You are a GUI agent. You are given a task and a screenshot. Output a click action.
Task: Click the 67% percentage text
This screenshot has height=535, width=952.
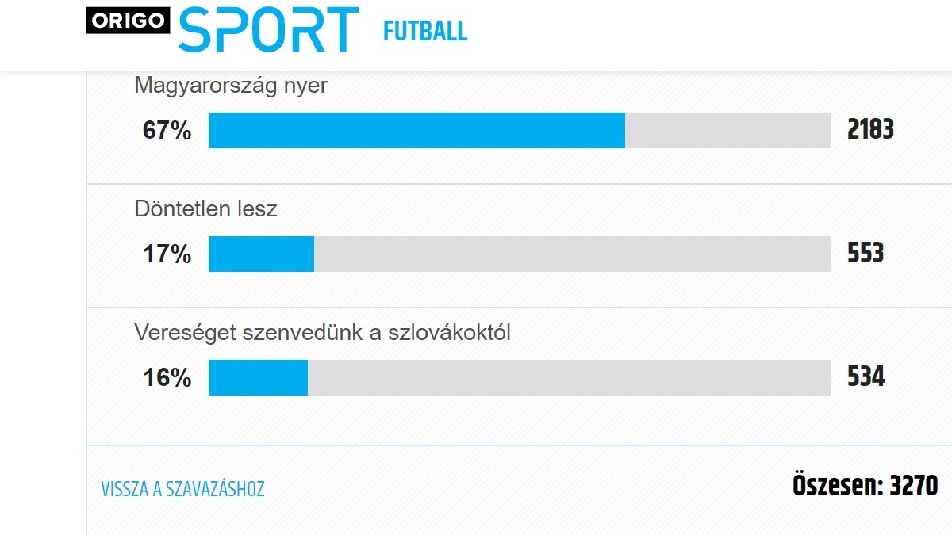click(x=167, y=131)
